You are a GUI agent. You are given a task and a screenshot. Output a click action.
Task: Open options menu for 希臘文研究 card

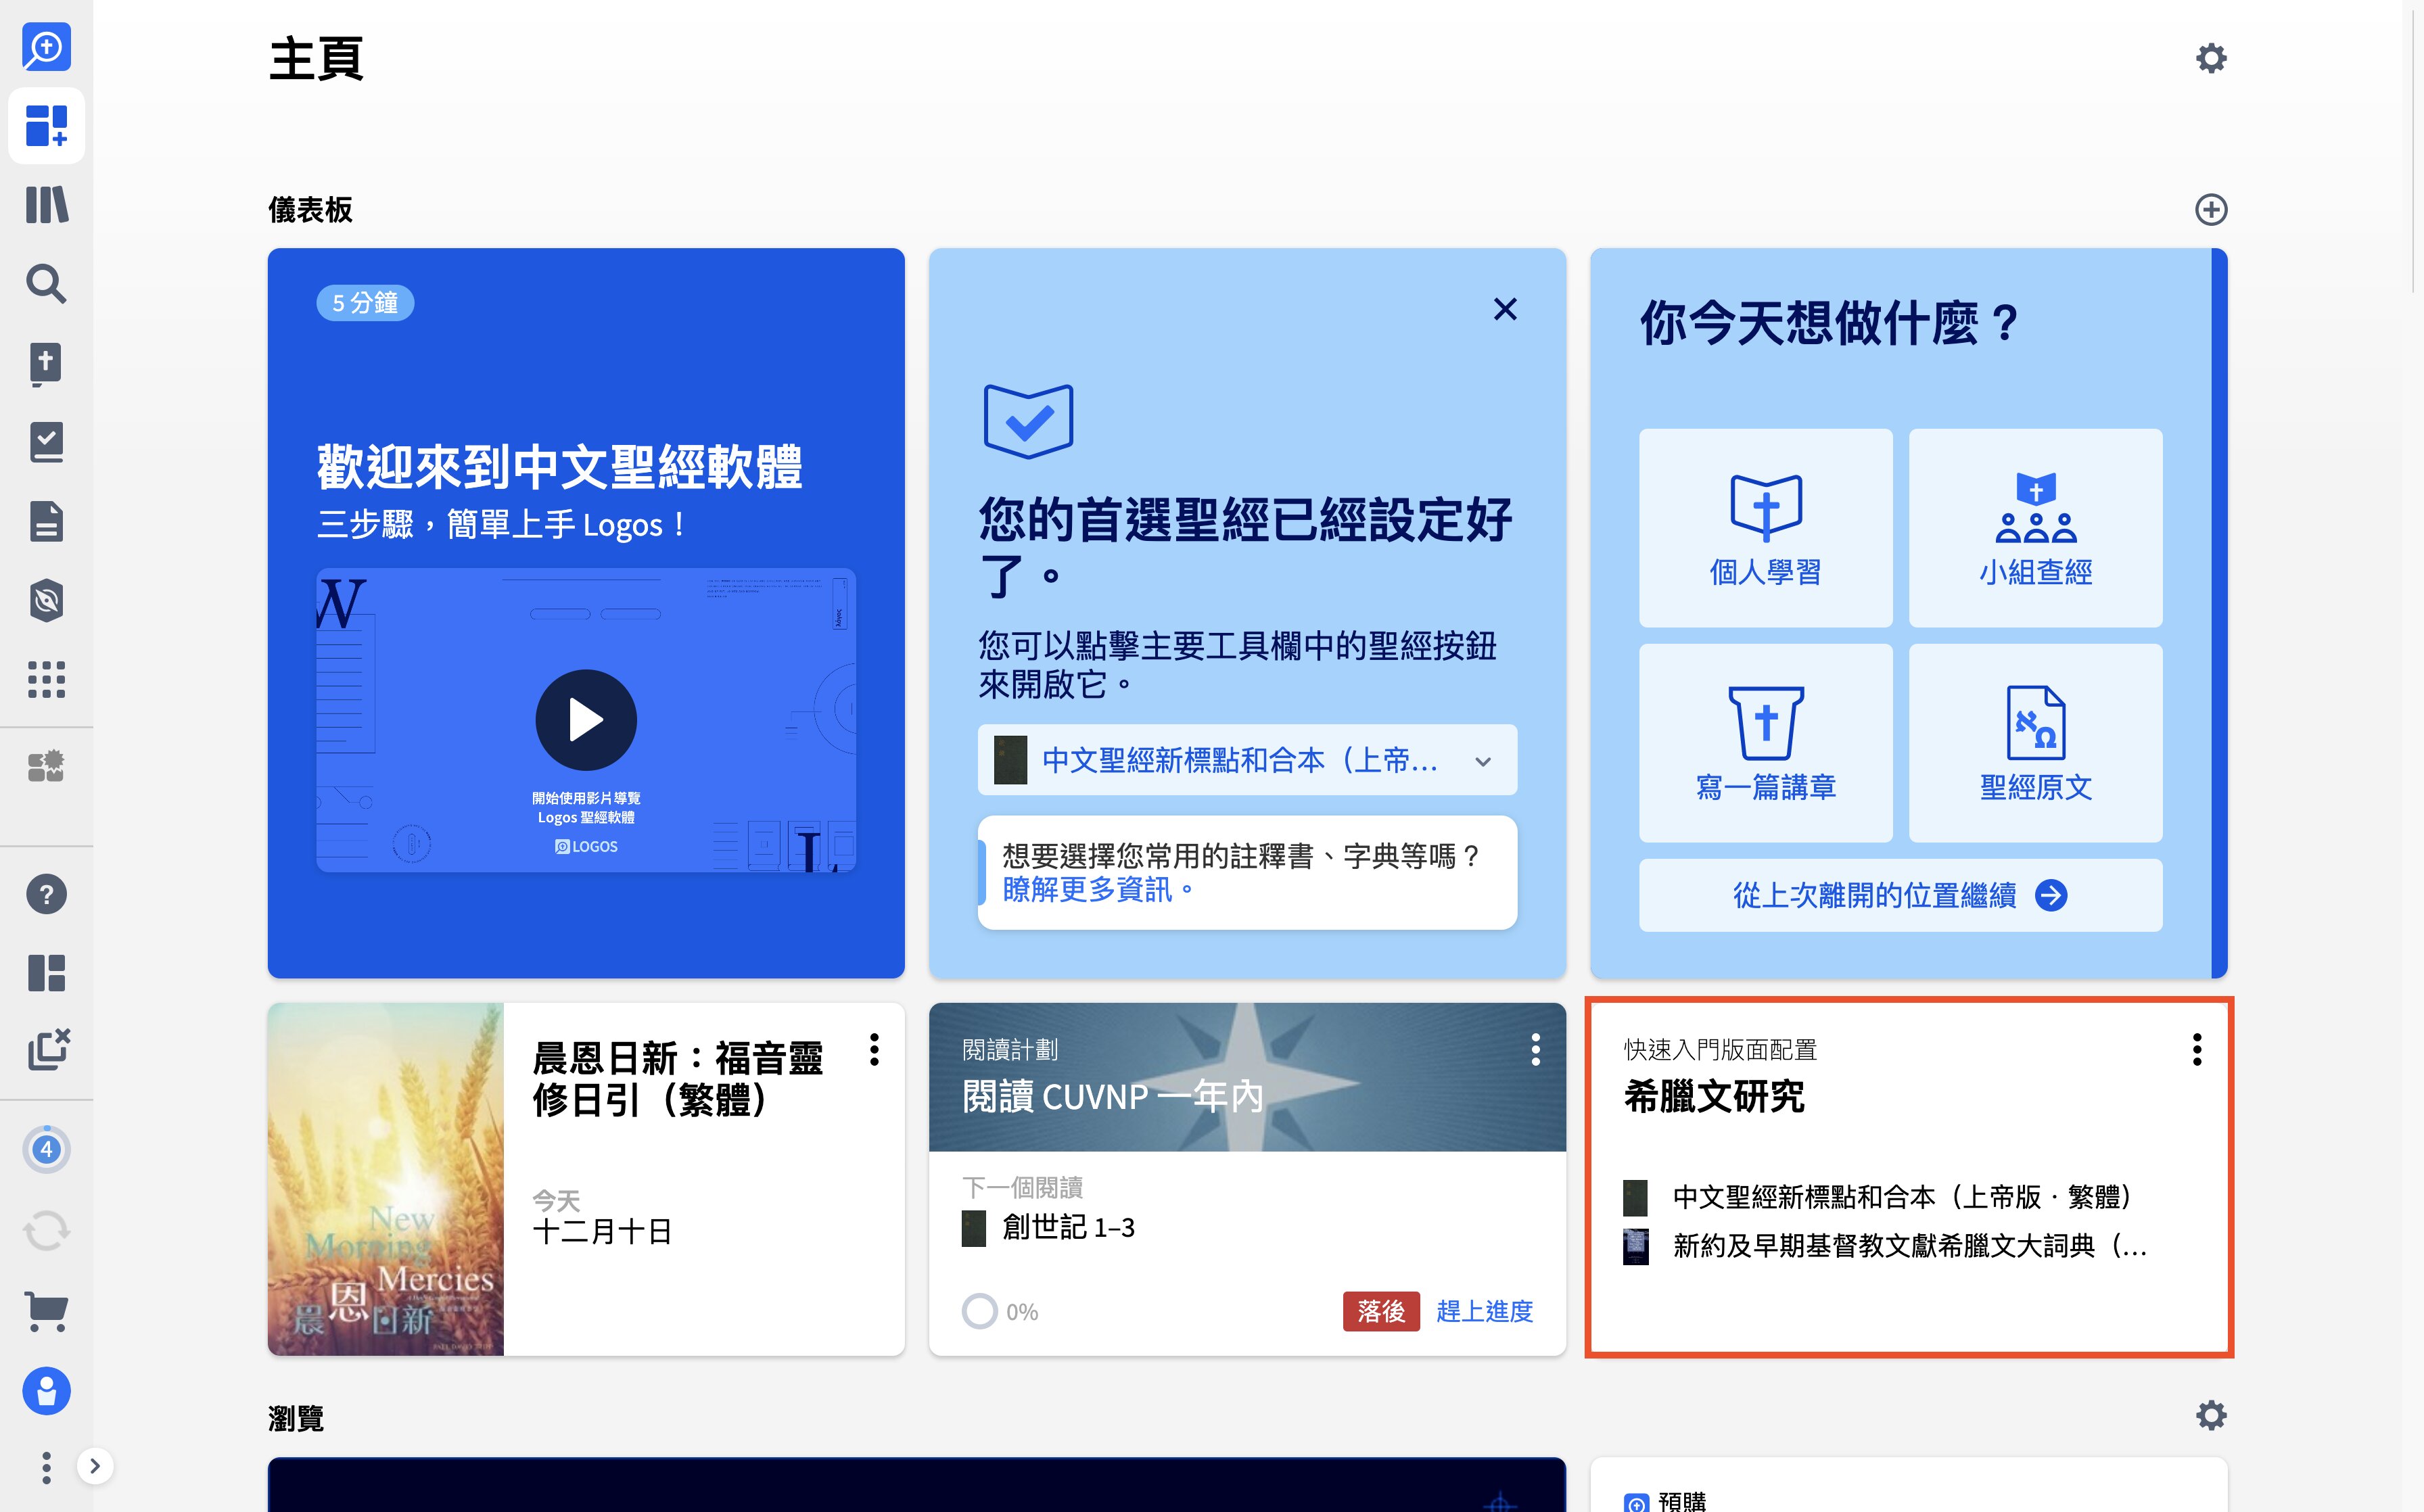(2196, 1049)
